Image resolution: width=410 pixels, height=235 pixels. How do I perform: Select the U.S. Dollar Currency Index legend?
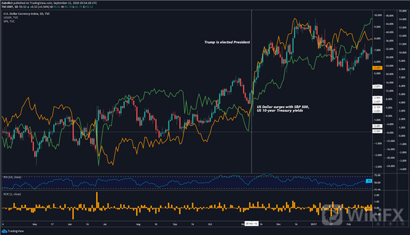click(x=27, y=14)
